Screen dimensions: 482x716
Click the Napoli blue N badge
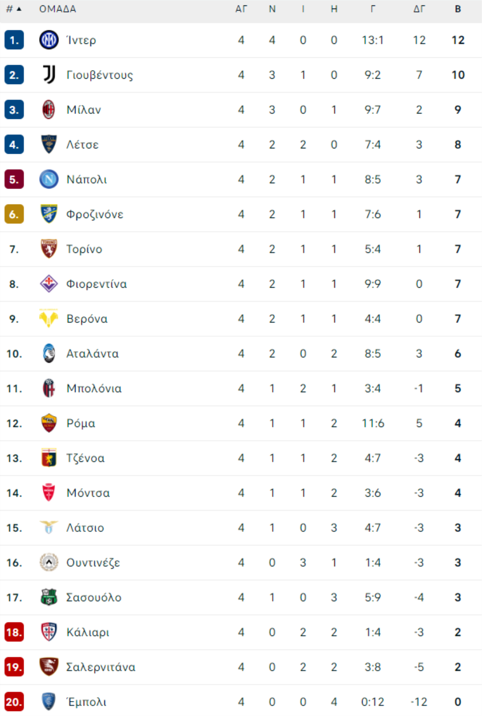click(x=49, y=179)
